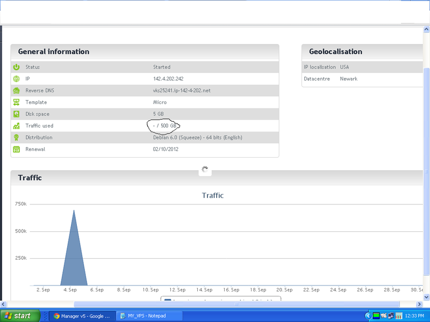Select the Geolocalisation panel header
The image size is (430, 322).
click(x=336, y=52)
